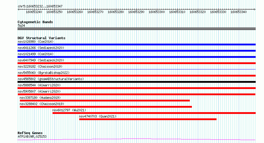Screen dimensions: 264x143
Task: Click the right arrowhead of the coordinate ruler
Action: pos(255,9)
